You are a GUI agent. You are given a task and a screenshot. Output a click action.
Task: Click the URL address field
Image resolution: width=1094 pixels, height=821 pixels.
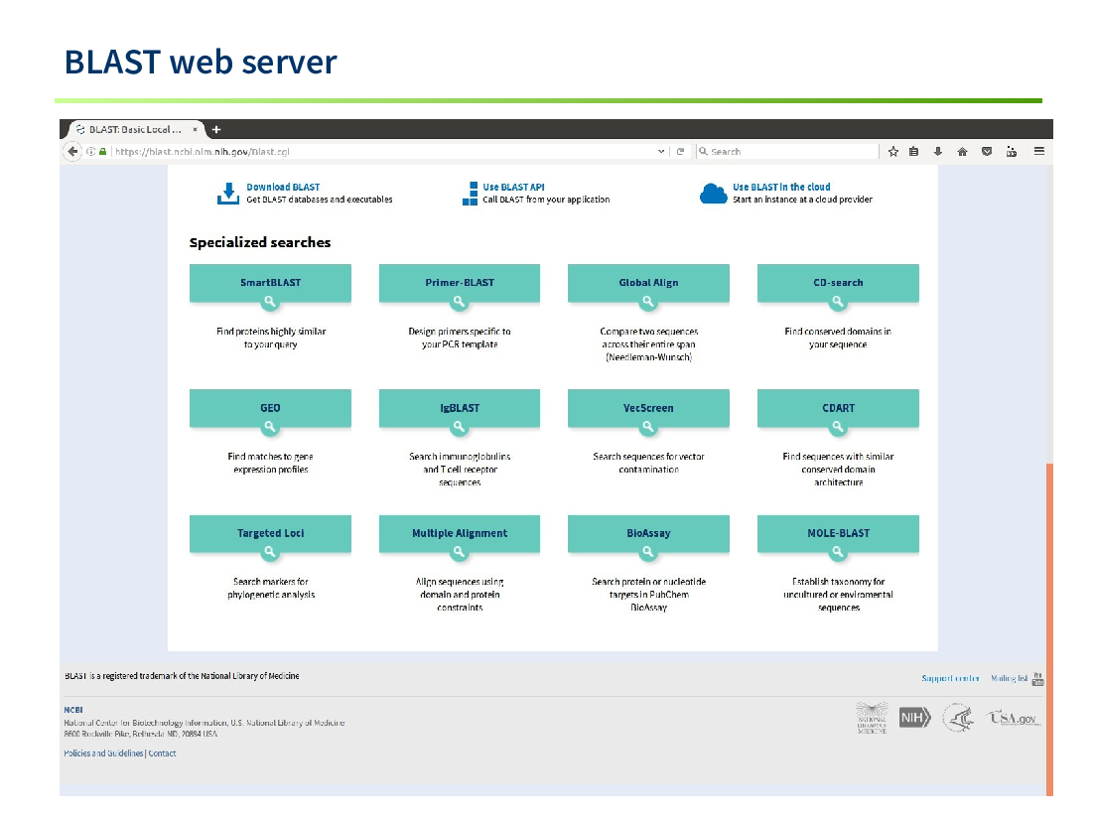click(x=384, y=151)
